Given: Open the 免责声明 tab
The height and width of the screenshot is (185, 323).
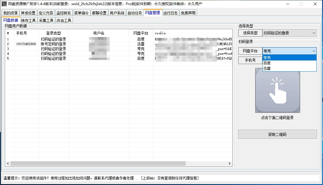Looking at the screenshot, I should (x=188, y=13).
